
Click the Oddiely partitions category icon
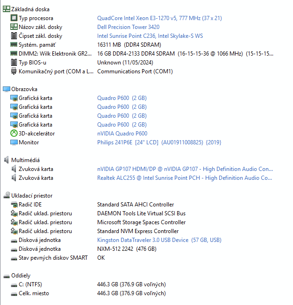7,276
